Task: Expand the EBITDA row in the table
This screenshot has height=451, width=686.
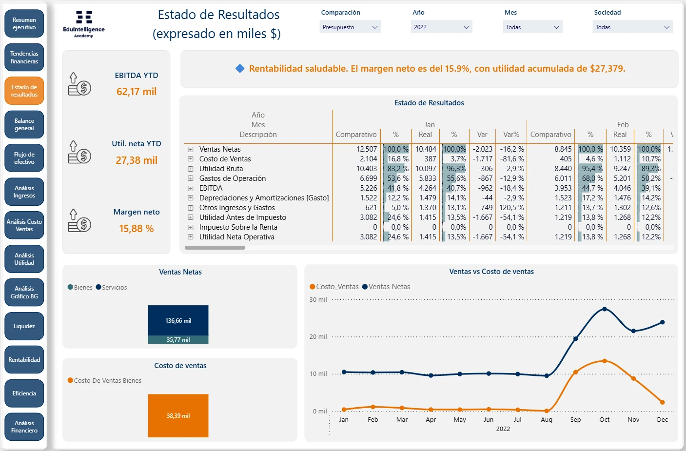Action: pyautogui.click(x=191, y=188)
